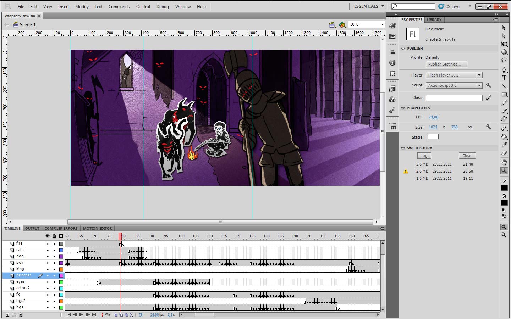Activate the Hand tool
Image resolution: width=511 pixels, height=319 pixels.
[x=504, y=162]
